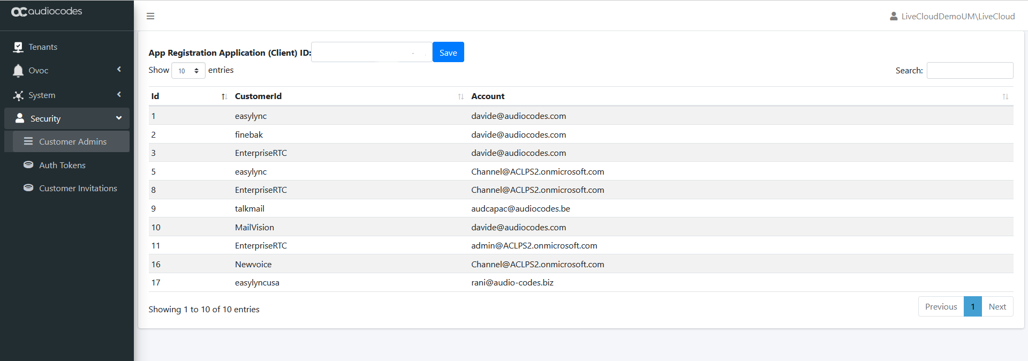This screenshot has height=361, width=1028.
Task: Go to the Previous page
Action: [941, 306]
